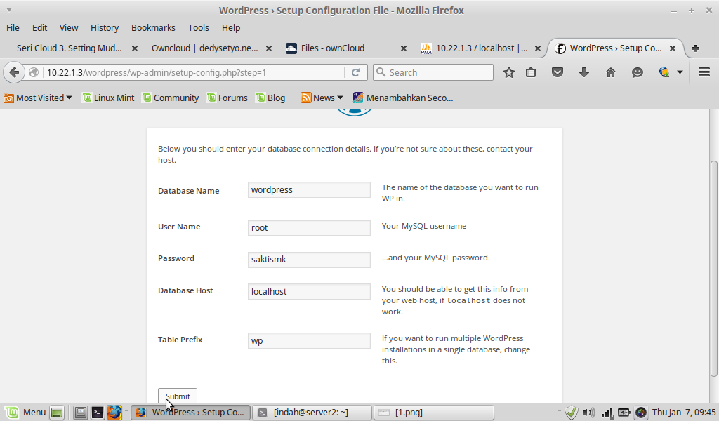Open the Menambahkan Seco... bookmark

[403, 98]
